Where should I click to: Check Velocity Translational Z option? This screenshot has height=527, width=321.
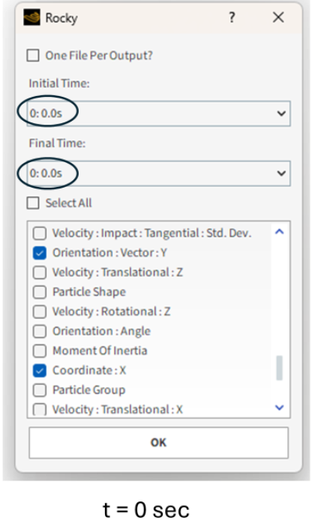(x=40, y=273)
